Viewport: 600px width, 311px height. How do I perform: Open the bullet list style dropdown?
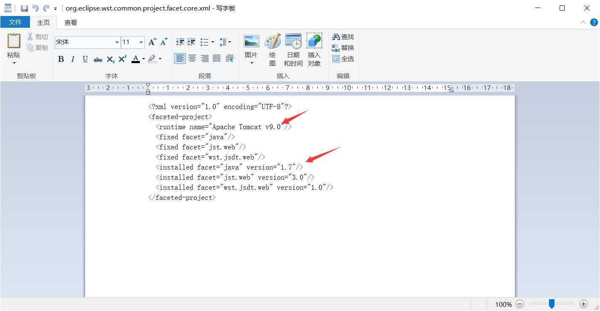[x=212, y=42]
